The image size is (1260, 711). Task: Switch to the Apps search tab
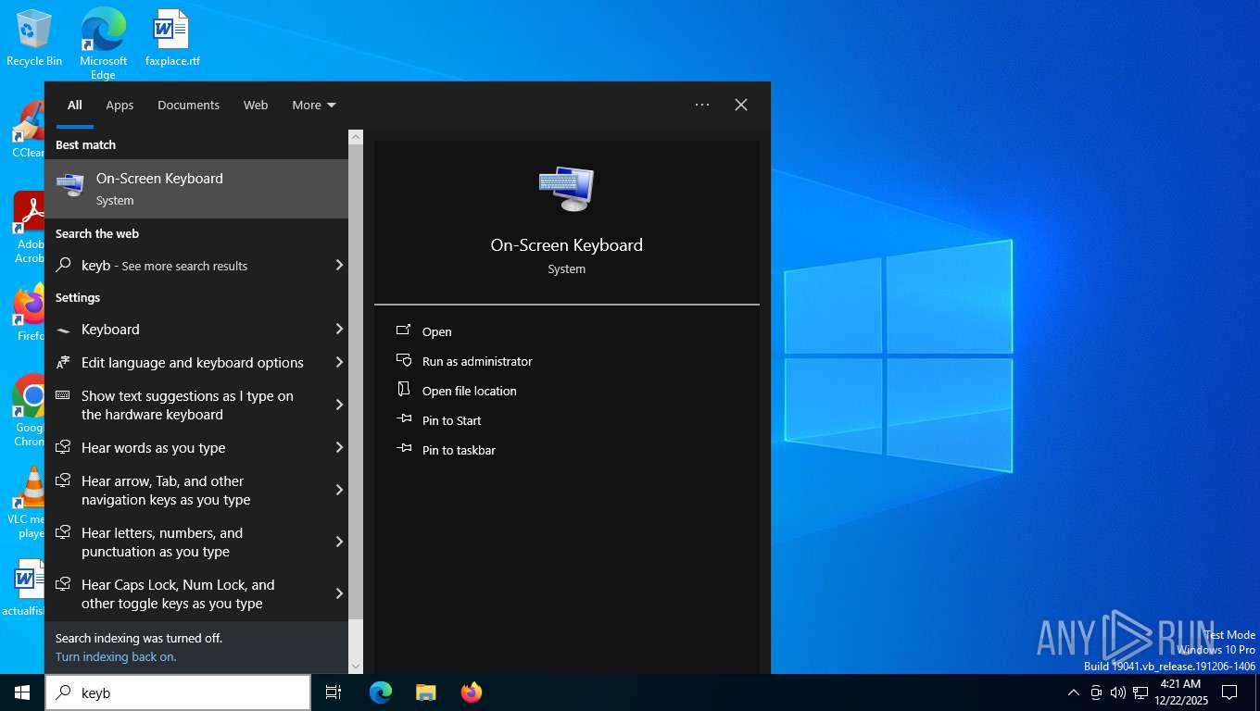(120, 106)
